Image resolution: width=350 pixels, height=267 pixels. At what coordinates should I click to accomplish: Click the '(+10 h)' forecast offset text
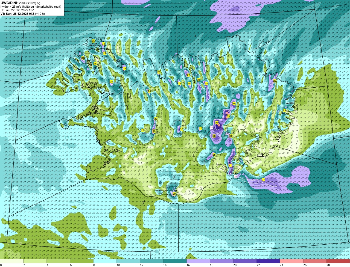40,14
